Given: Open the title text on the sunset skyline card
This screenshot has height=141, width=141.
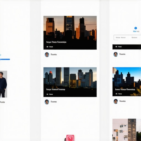Looking at the screenshot, I should pos(56,42).
